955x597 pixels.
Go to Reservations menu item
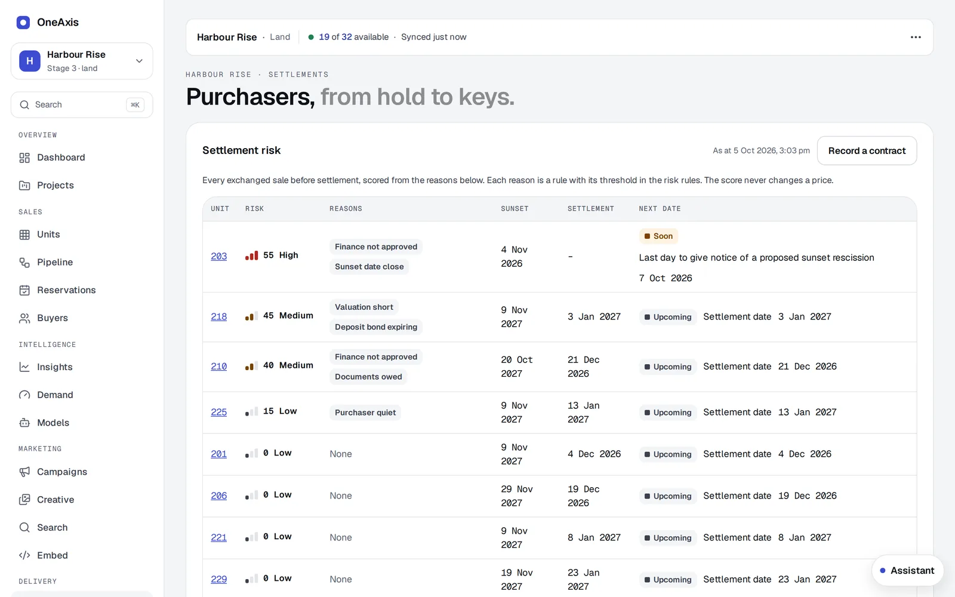pyautogui.click(x=82, y=290)
